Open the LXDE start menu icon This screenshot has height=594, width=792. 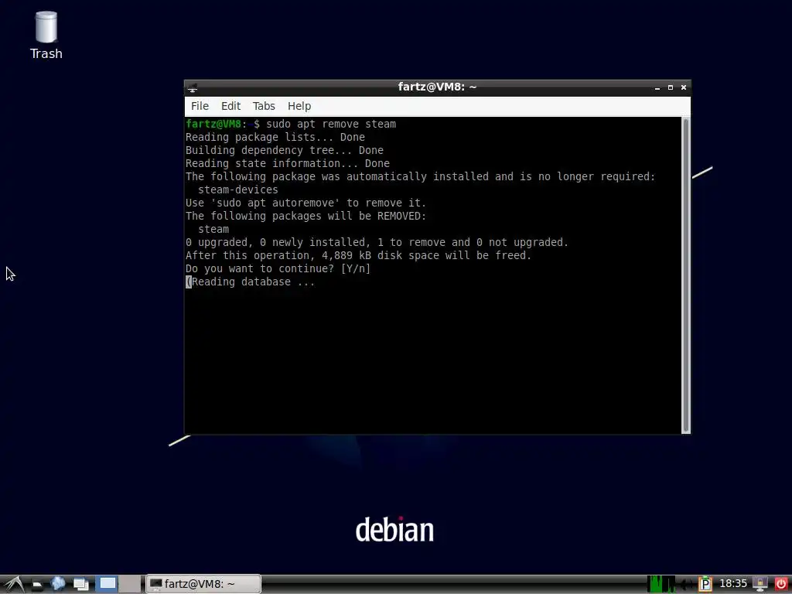tap(12, 584)
